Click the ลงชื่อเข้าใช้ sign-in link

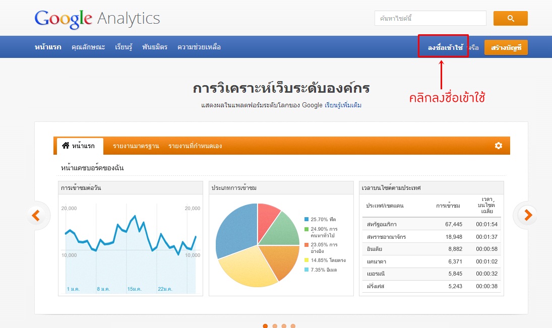coord(445,47)
